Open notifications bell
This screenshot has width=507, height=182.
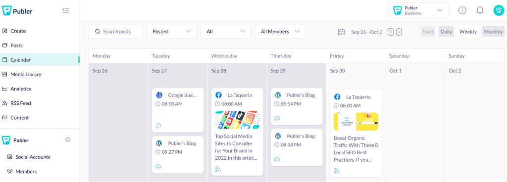480,10
